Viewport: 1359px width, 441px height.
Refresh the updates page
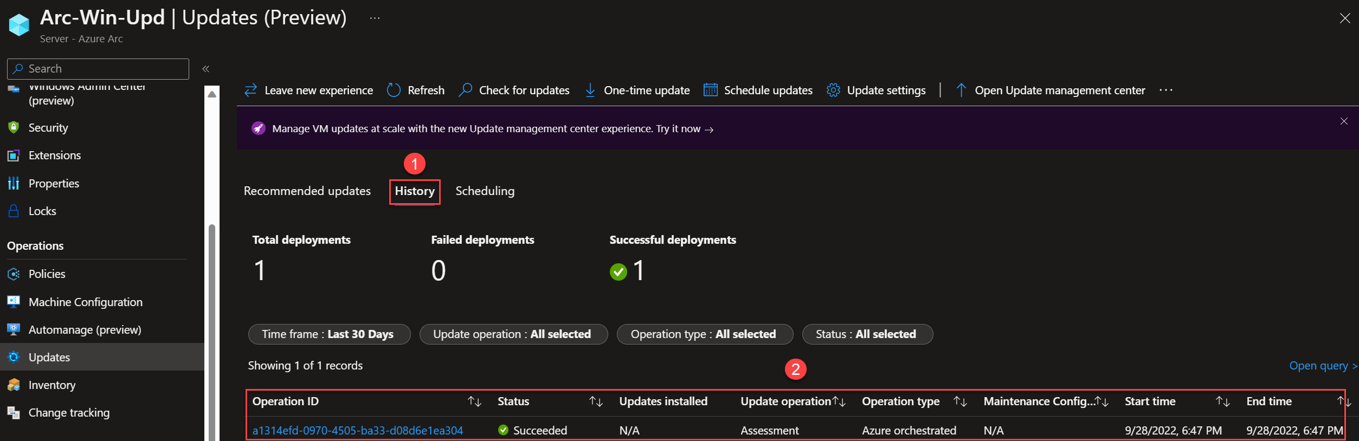point(416,90)
